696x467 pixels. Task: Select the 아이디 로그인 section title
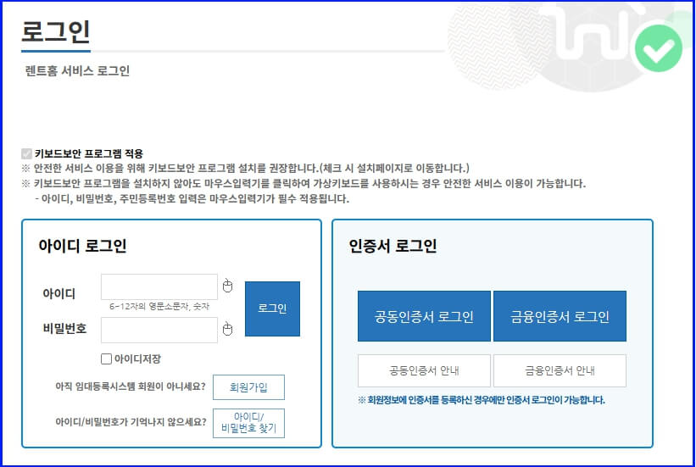[x=82, y=246]
